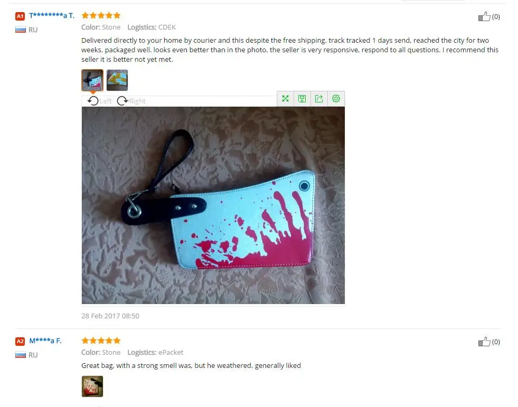This screenshot has width=518, height=407.
Task: Click the green save image icon
Action: click(x=302, y=98)
